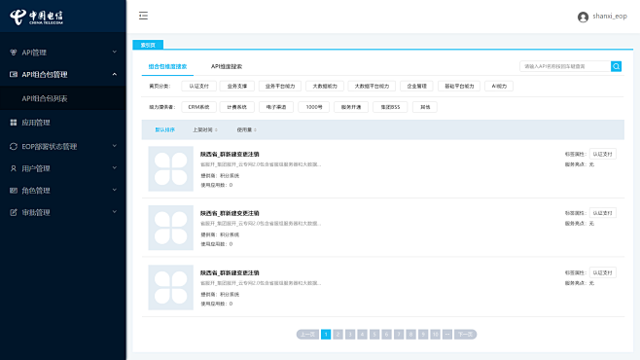Sort by 使用量
Viewport: 640px width, 360px height.
coord(244,129)
